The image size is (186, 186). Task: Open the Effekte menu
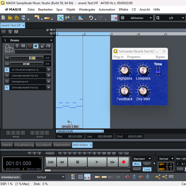point(123,10)
